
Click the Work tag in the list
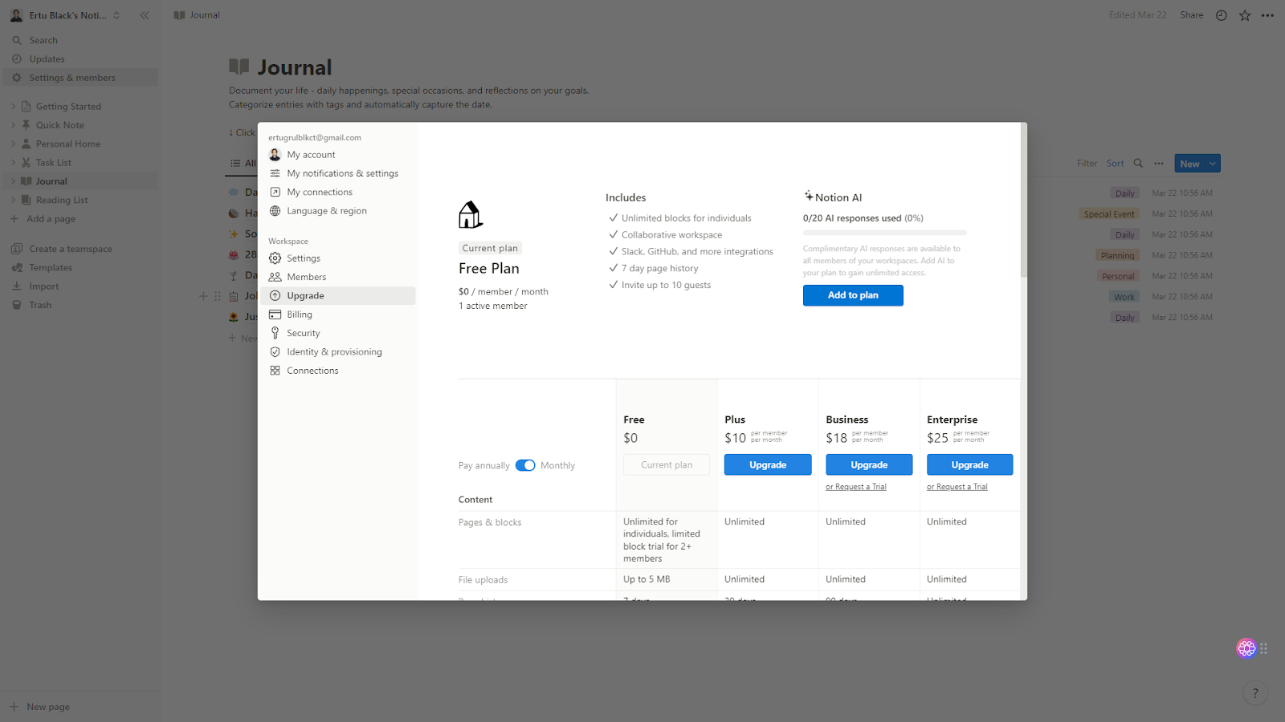(1124, 298)
